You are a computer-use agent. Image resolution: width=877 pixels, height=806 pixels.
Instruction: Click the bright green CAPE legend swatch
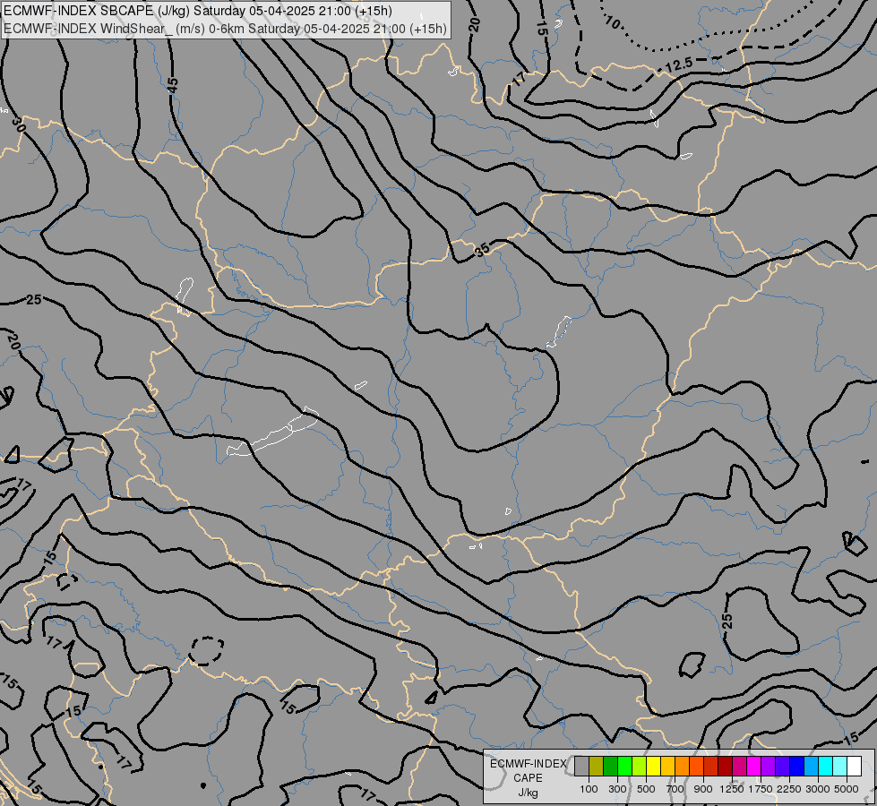[x=624, y=767]
